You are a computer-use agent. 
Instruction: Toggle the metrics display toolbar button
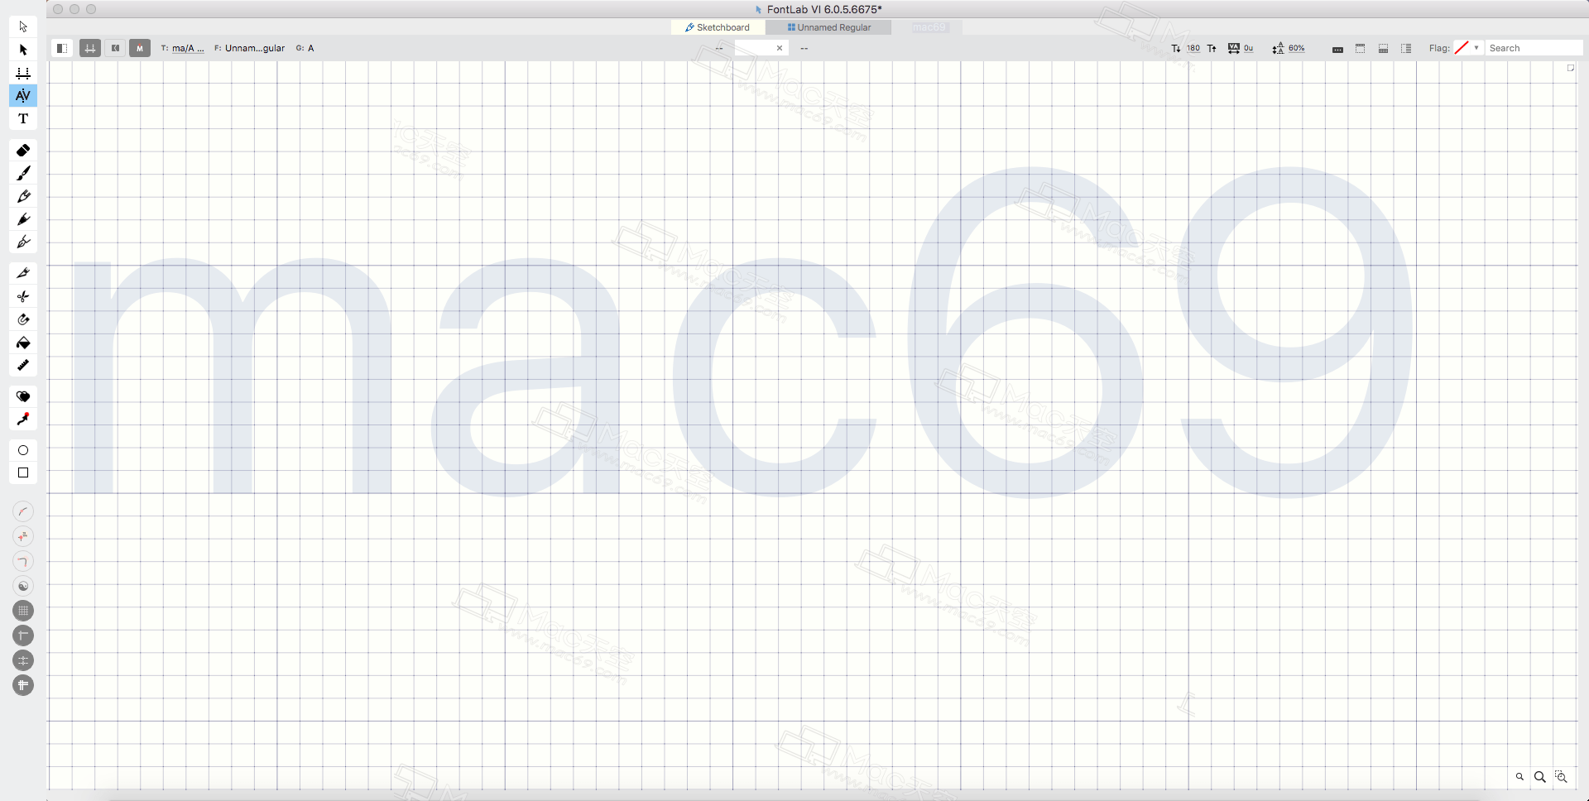[90, 48]
